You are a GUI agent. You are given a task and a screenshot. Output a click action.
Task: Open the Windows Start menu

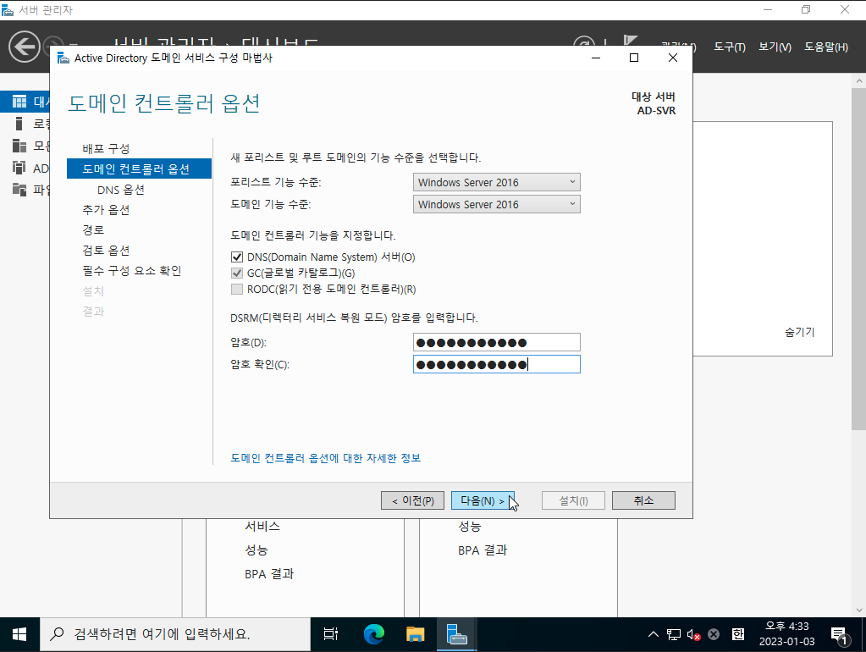tap(19, 634)
